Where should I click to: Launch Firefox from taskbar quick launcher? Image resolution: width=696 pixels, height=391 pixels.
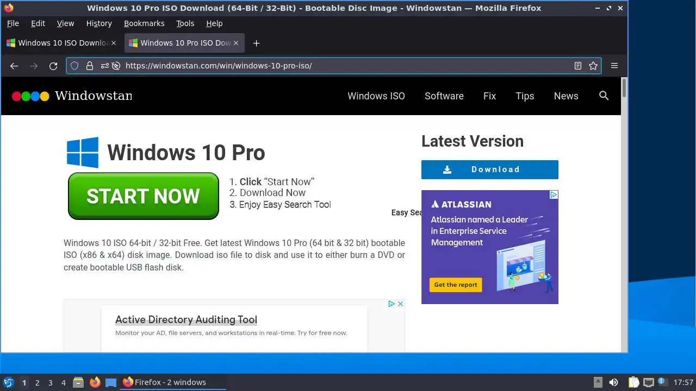coord(95,382)
